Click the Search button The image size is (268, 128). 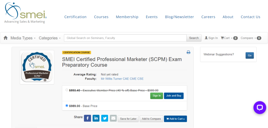coord(194,38)
